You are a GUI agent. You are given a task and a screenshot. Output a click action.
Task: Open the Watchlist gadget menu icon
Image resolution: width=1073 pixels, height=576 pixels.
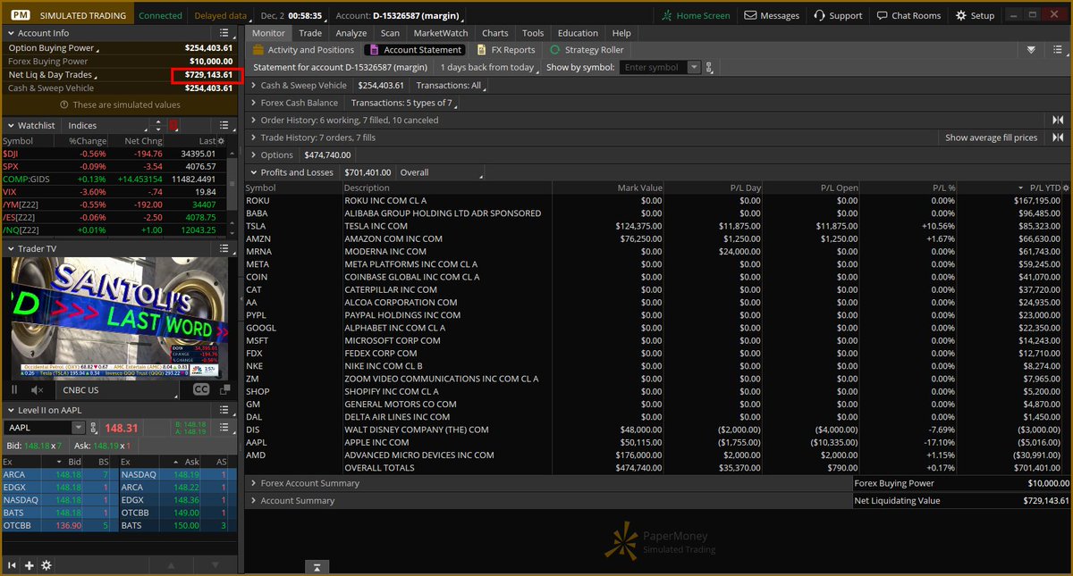(x=226, y=126)
